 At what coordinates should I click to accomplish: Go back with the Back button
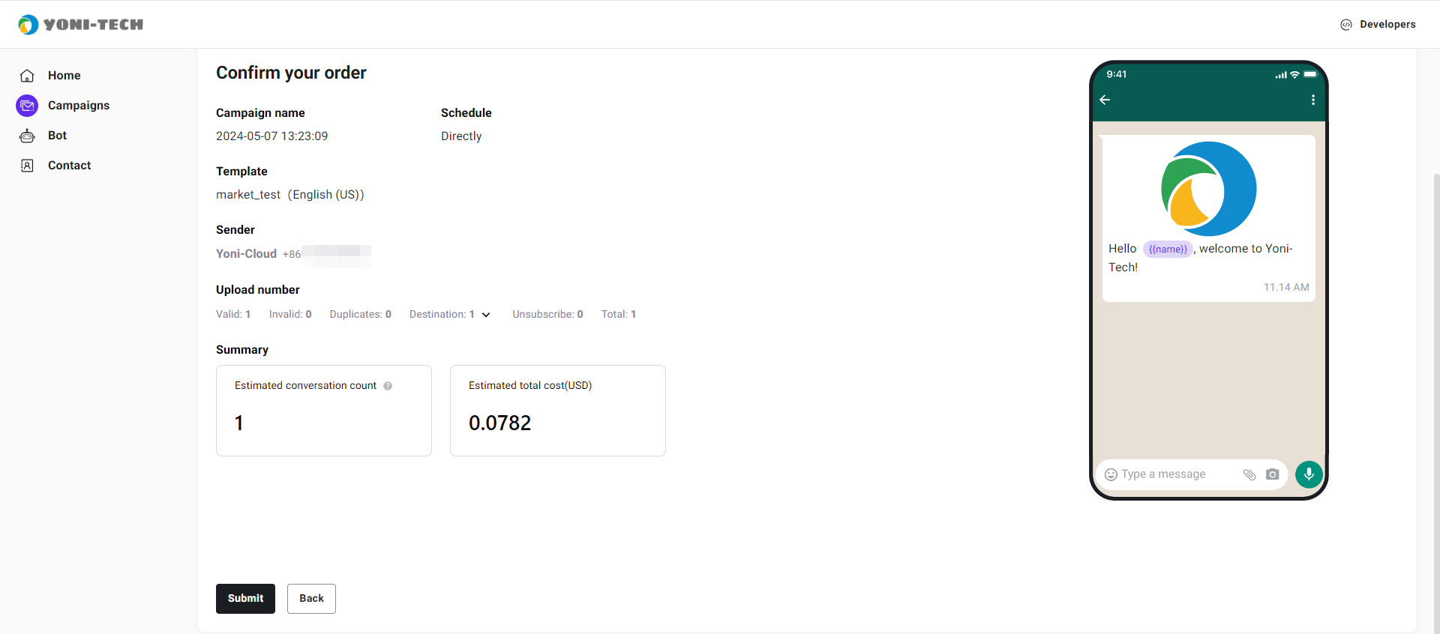pyautogui.click(x=311, y=599)
